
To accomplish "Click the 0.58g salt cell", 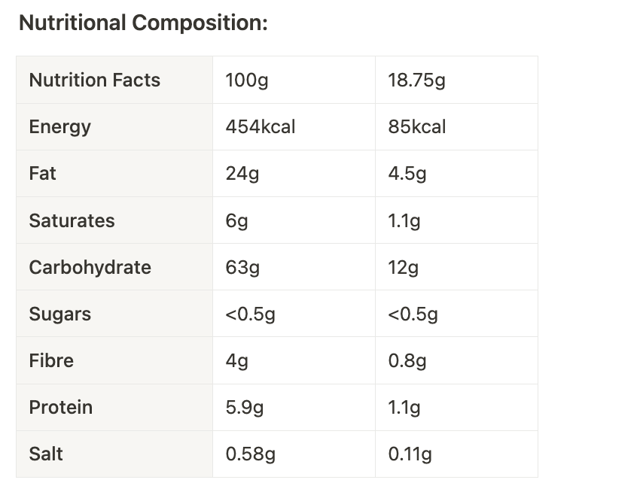I will 294,454.
